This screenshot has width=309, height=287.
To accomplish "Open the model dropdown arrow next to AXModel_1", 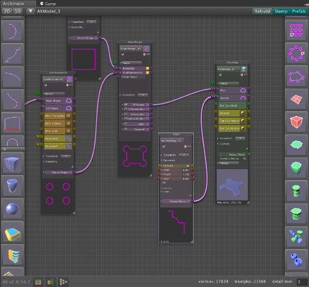I will click(x=30, y=11).
